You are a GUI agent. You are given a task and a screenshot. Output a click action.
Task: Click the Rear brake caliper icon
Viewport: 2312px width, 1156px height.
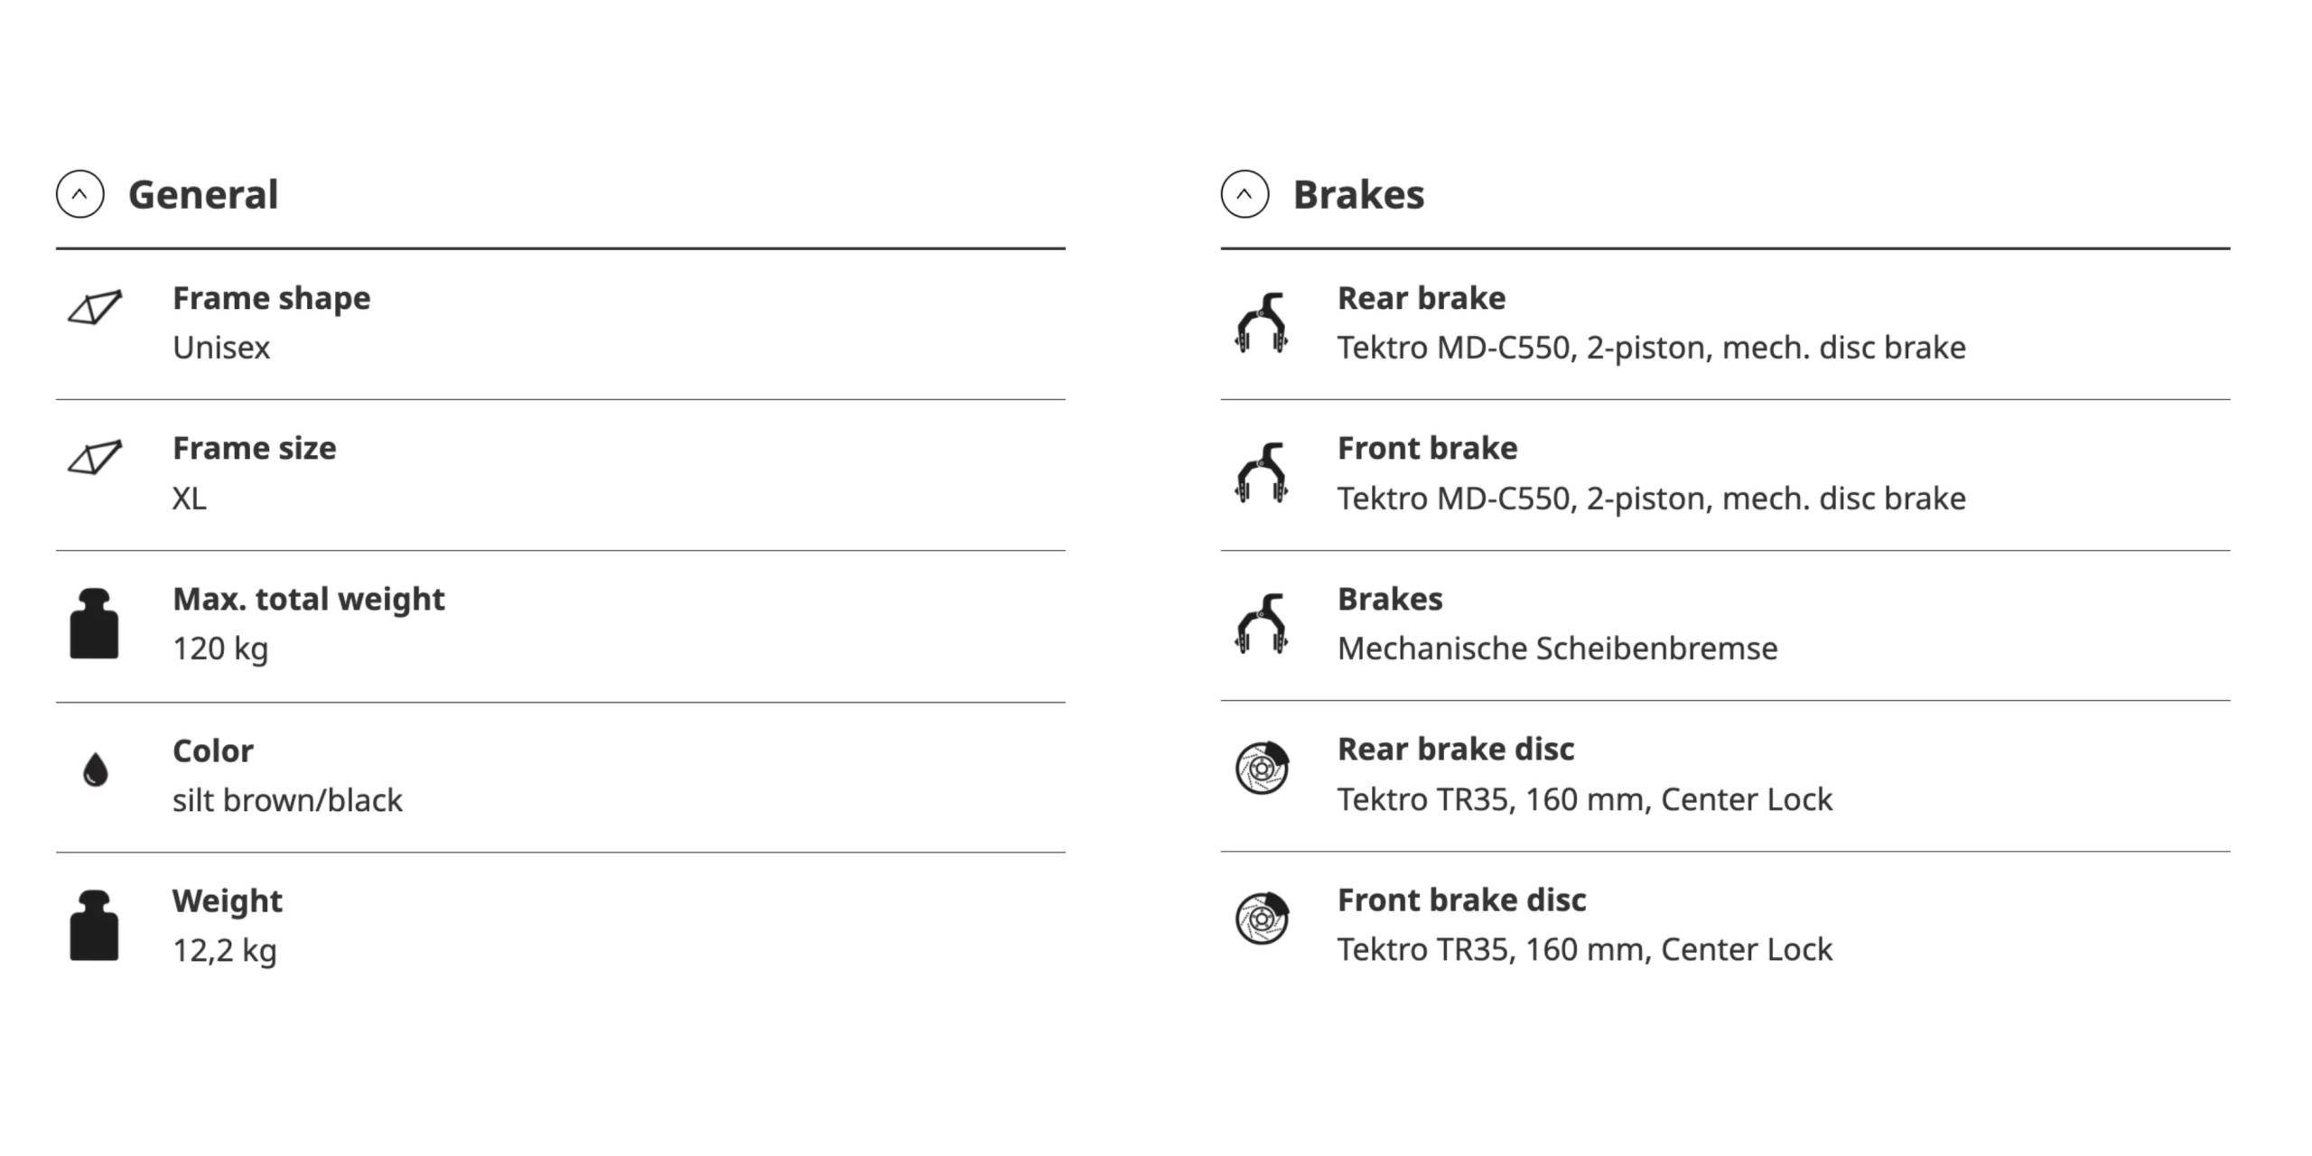click(x=1262, y=322)
